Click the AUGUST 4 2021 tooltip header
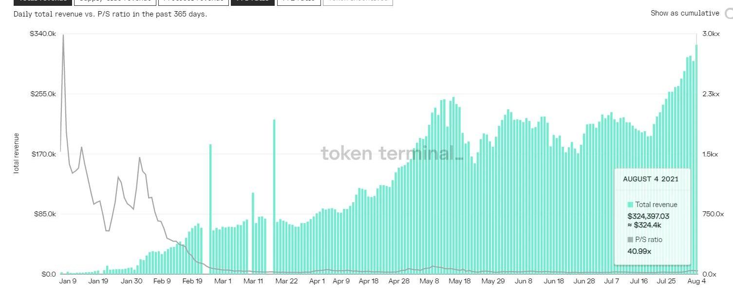Screen dimensions: 733x296 coord(650,179)
